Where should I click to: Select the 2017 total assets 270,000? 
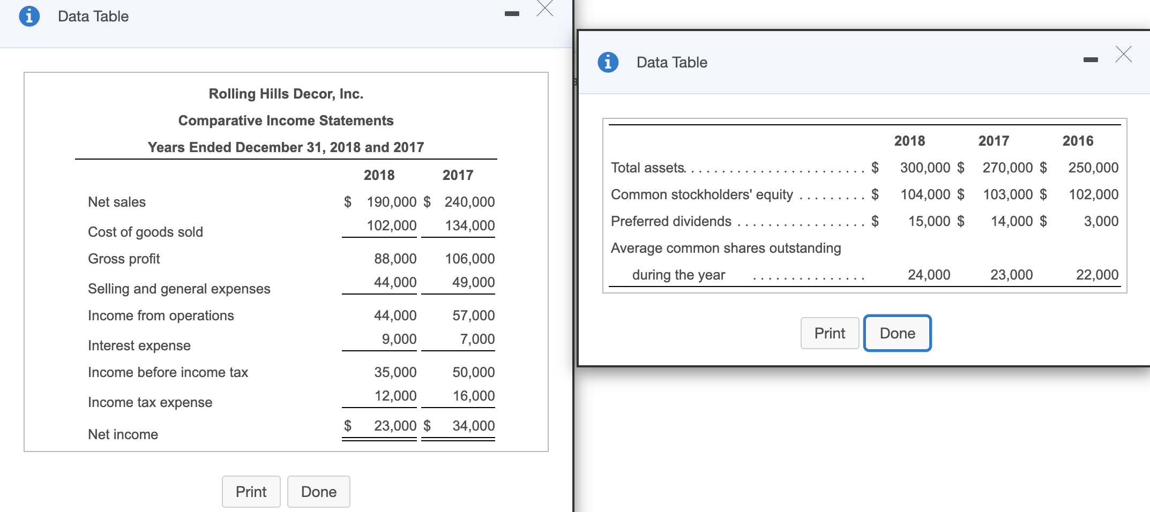point(1007,168)
